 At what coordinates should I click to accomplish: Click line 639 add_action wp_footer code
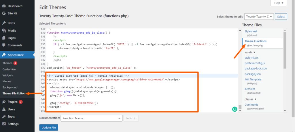click(x=92, y=68)
